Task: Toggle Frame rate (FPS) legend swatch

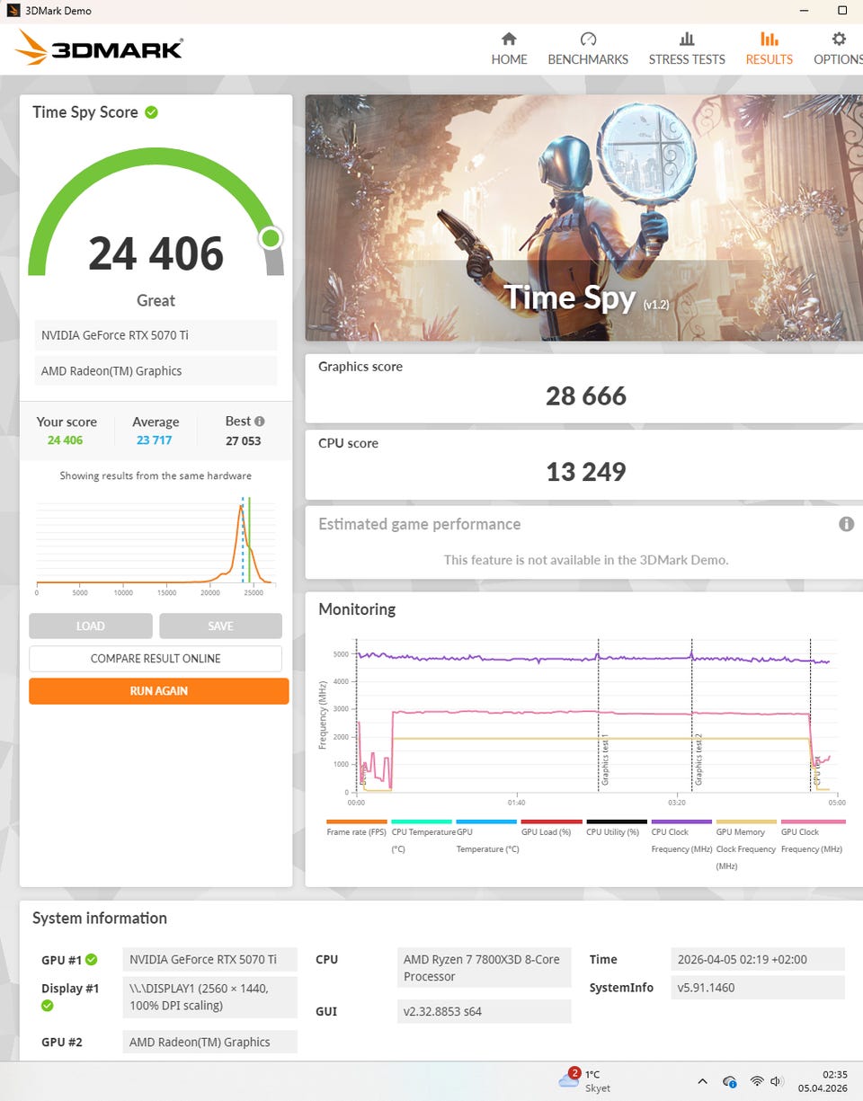Action: [357, 821]
